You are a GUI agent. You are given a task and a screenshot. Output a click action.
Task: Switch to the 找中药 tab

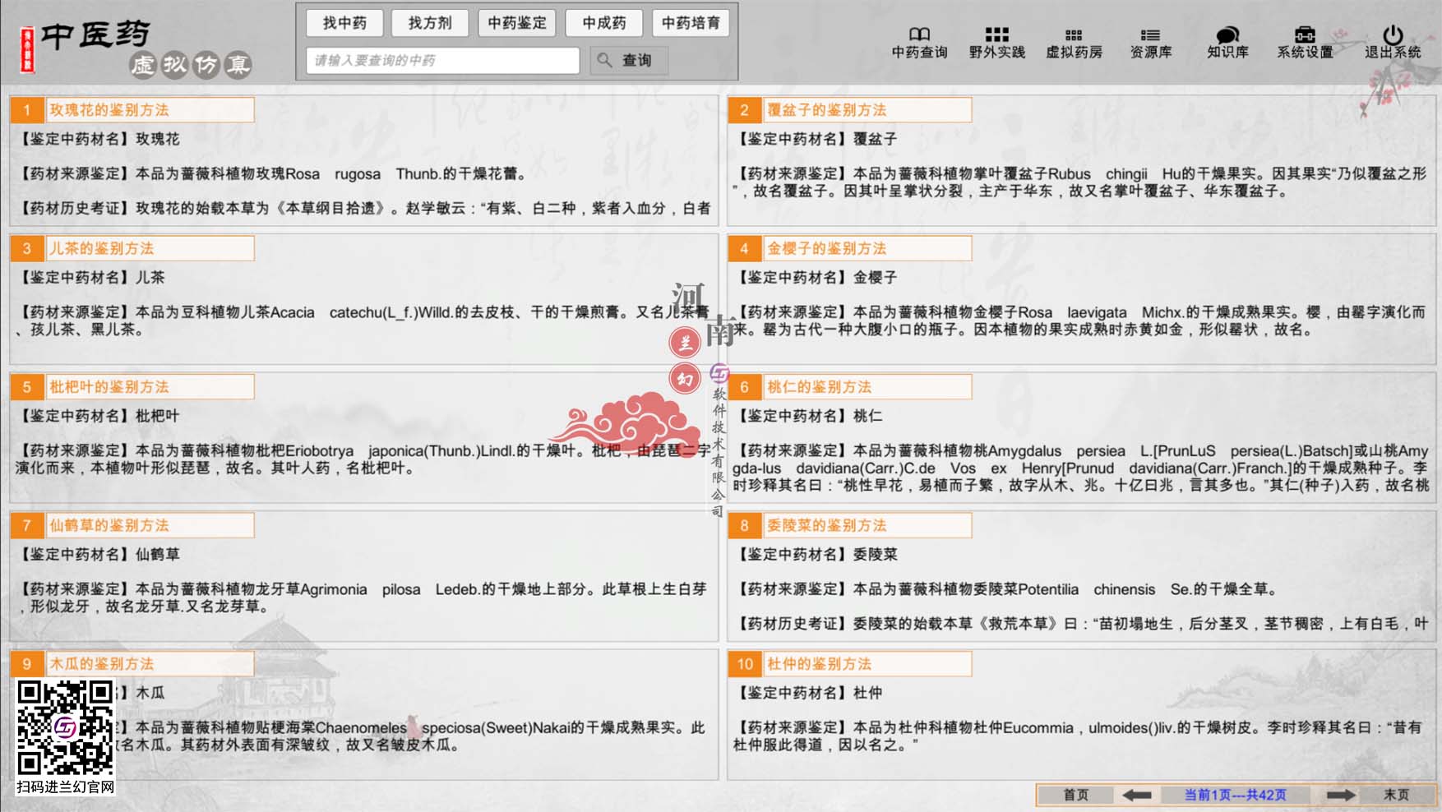click(345, 23)
